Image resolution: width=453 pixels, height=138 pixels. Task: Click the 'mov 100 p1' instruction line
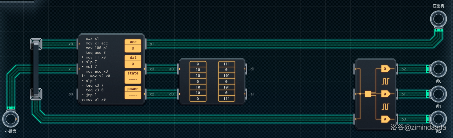tap(97, 48)
